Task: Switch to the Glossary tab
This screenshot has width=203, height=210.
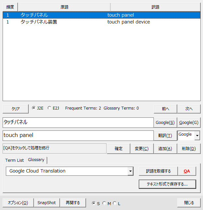Action: coord(36,160)
